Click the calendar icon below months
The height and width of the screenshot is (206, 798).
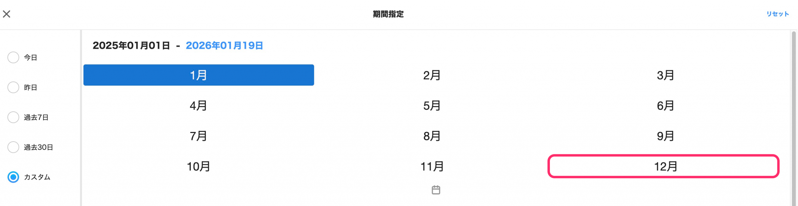coord(436,190)
